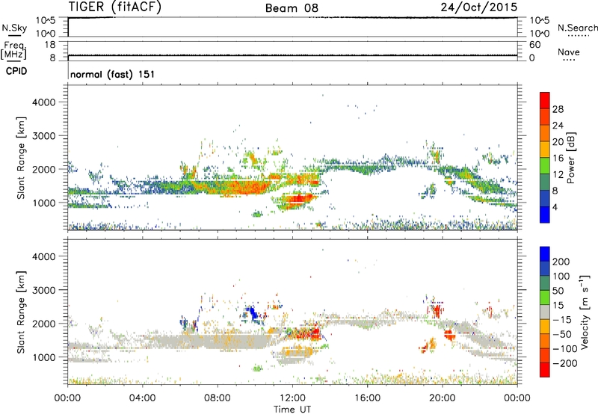Screen dimensions: 598x414
Task: Click the '16:00' time axis tick label
Action: click(x=368, y=398)
